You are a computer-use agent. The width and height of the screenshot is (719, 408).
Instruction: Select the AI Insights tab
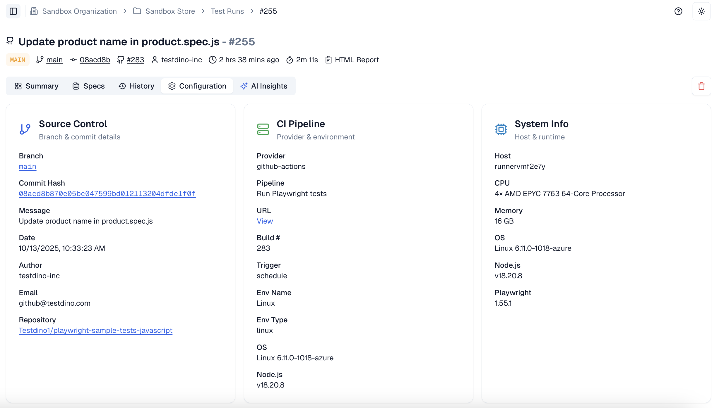(264, 86)
